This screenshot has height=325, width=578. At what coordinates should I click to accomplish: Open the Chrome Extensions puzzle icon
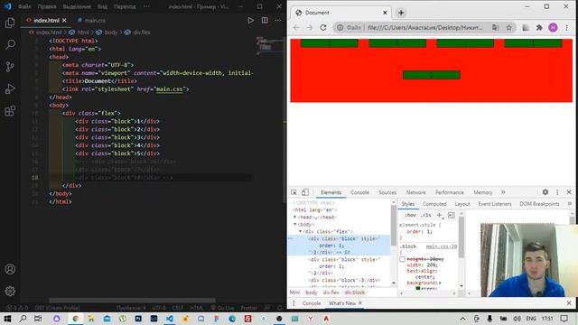(x=539, y=28)
